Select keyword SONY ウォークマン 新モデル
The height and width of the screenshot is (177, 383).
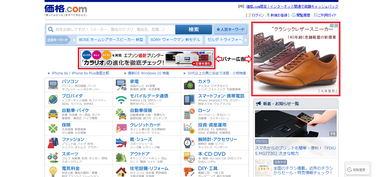(x=175, y=40)
